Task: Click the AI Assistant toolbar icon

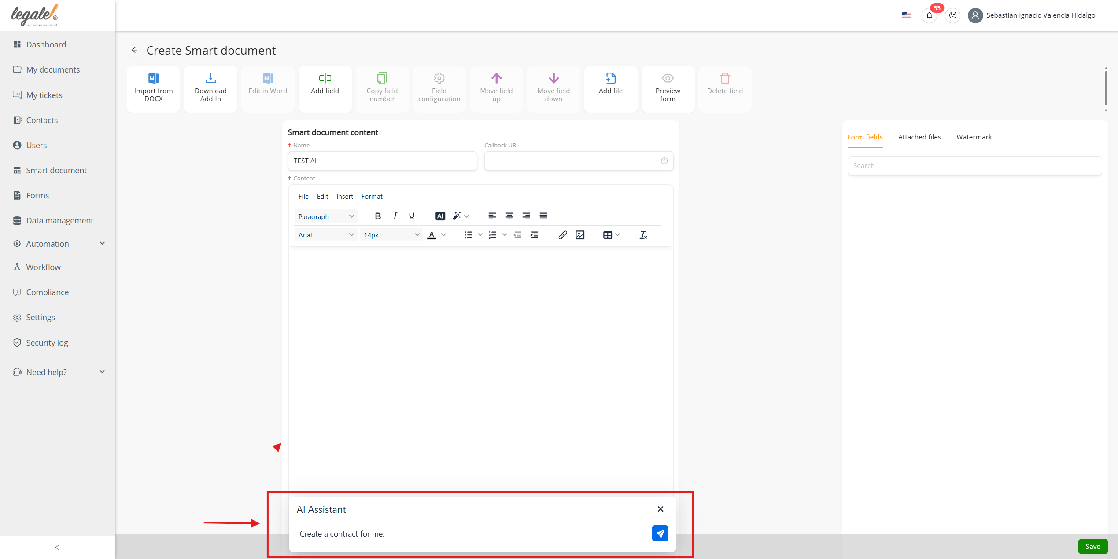Action: 440,216
